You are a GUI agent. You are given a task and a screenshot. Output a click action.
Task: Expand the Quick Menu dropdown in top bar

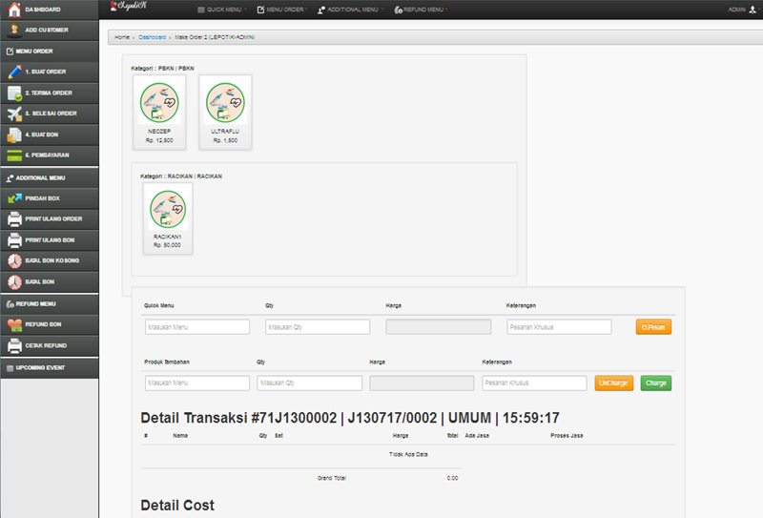pos(222,10)
